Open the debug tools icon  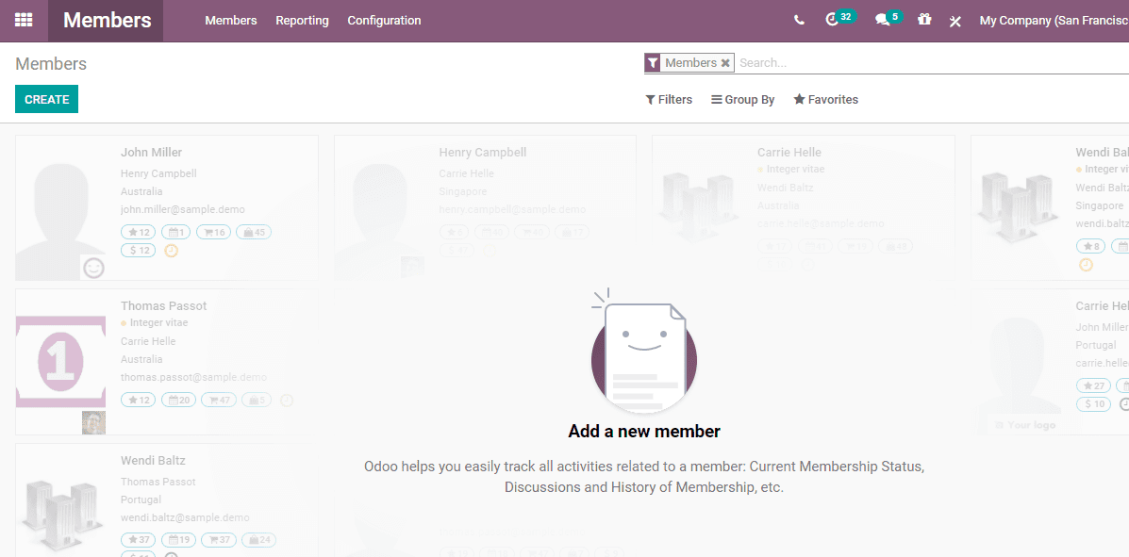pyautogui.click(x=955, y=21)
